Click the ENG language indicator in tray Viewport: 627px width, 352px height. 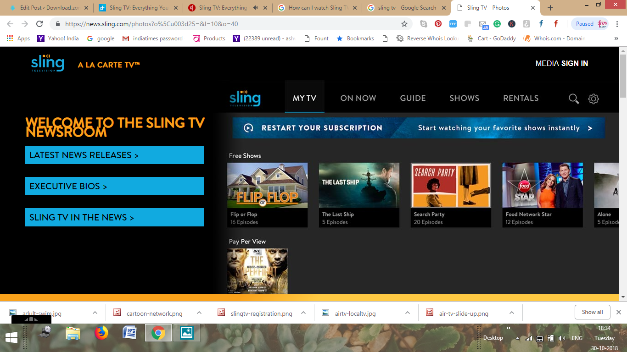point(577,338)
